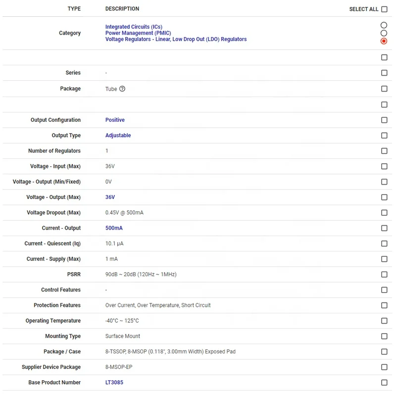Check the Select All checkbox
This screenshot has width=396, height=396.
(384, 9)
